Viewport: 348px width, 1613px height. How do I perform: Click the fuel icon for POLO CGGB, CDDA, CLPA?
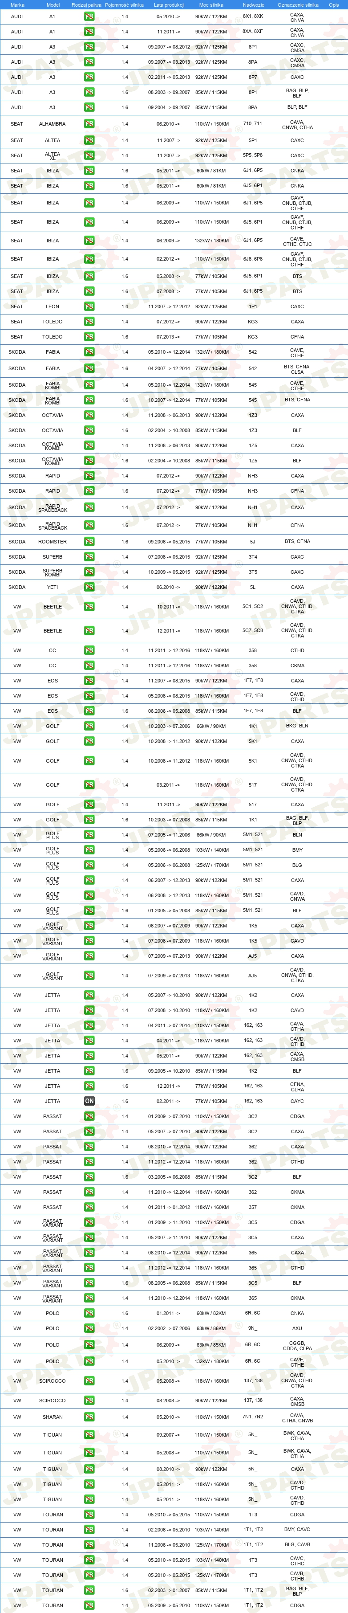pos(89,1345)
